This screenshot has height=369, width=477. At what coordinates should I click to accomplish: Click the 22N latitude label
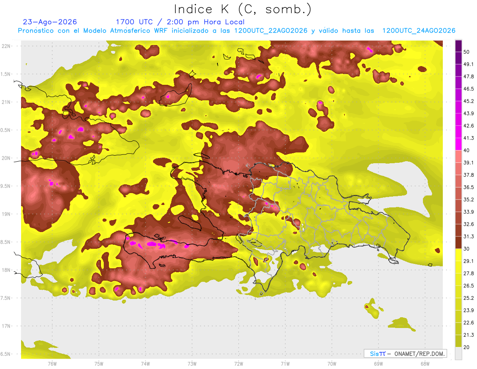pyautogui.click(x=6, y=46)
